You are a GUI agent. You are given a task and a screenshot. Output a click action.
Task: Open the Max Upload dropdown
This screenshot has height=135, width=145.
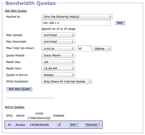click(58, 35)
